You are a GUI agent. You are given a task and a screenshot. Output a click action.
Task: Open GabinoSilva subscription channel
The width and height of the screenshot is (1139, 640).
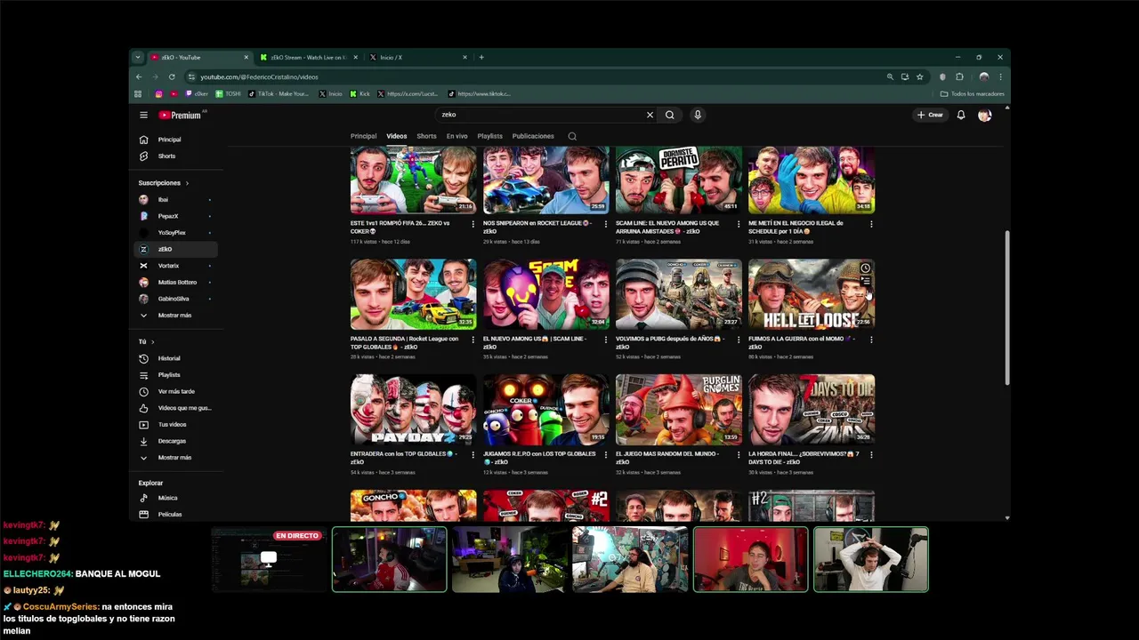[175, 299]
